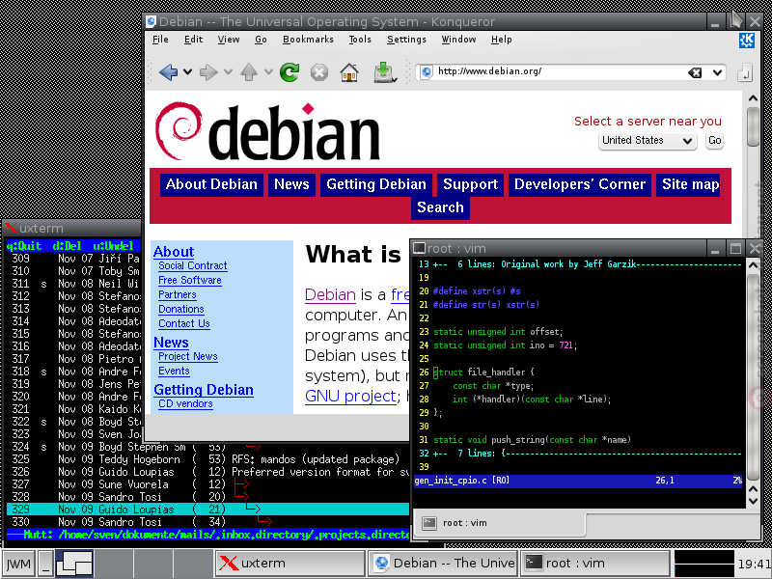Open the Project News sidebar link
Image resolution: width=772 pixels, height=579 pixels.
click(187, 356)
